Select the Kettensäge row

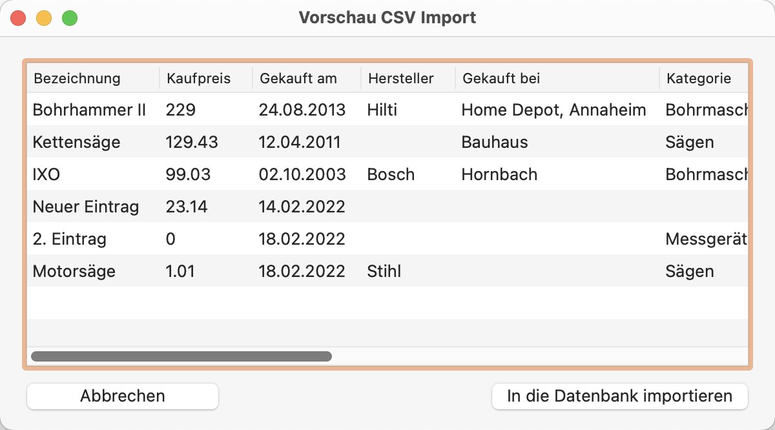pos(387,141)
